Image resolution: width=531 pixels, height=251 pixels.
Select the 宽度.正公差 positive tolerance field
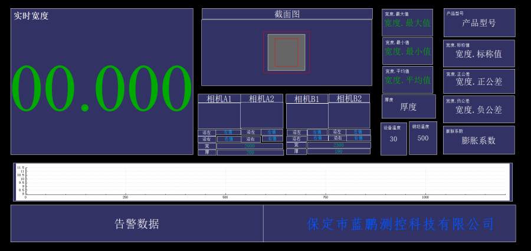[478, 82]
